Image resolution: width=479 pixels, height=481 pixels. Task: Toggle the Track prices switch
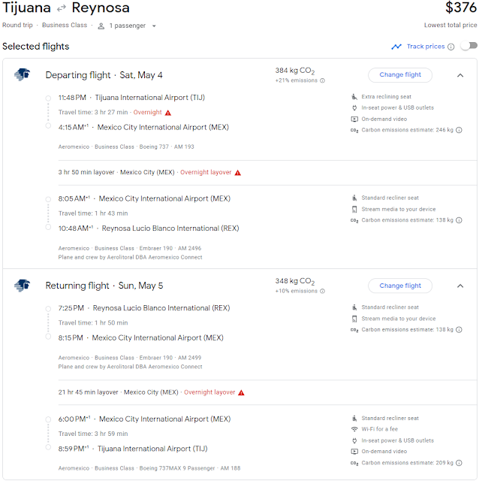[x=469, y=46]
